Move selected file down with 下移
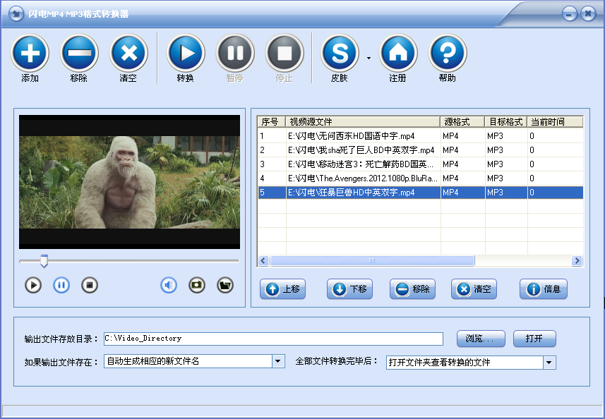The height and width of the screenshot is (419, 605). pyautogui.click(x=350, y=289)
